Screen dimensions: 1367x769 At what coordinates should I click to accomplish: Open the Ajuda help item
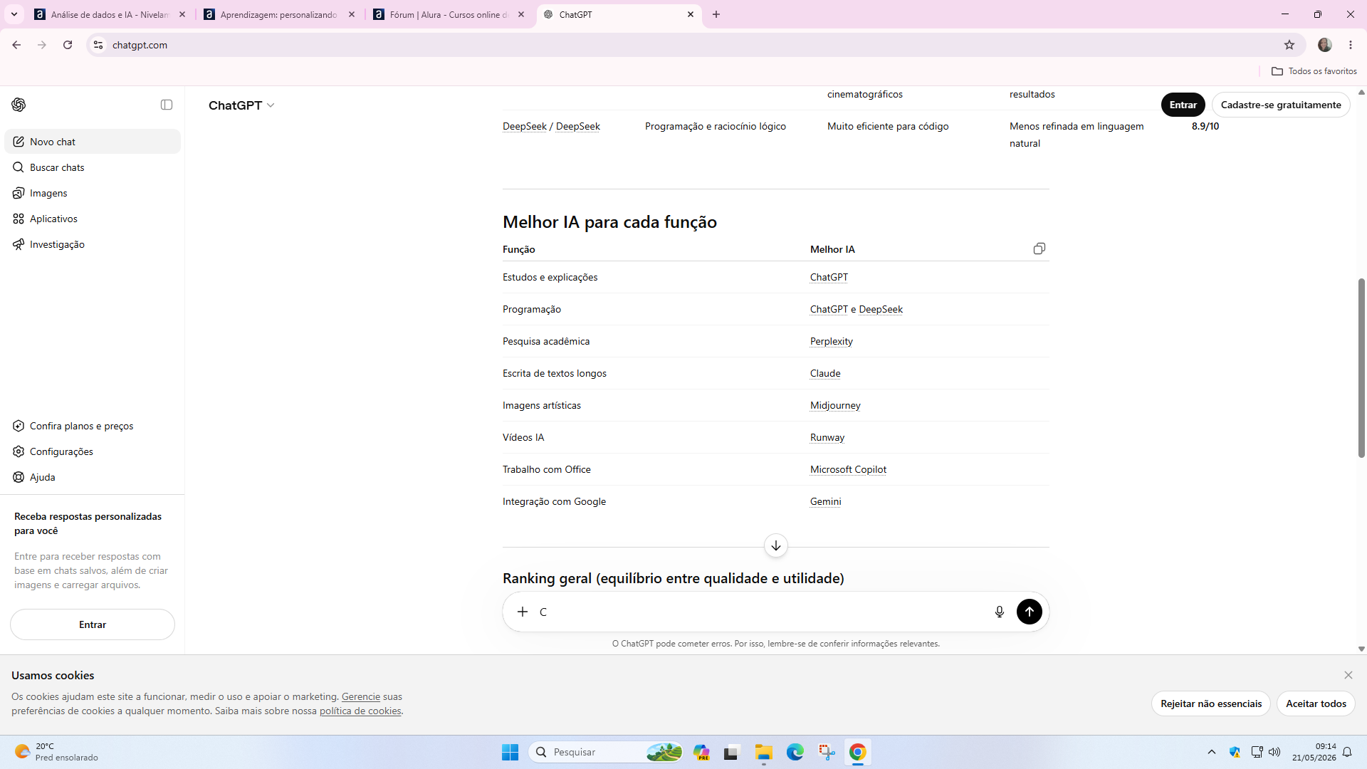(x=93, y=477)
